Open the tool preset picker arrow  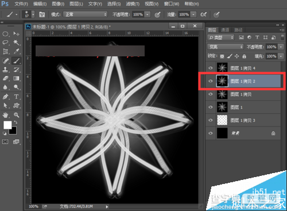click(x=17, y=14)
